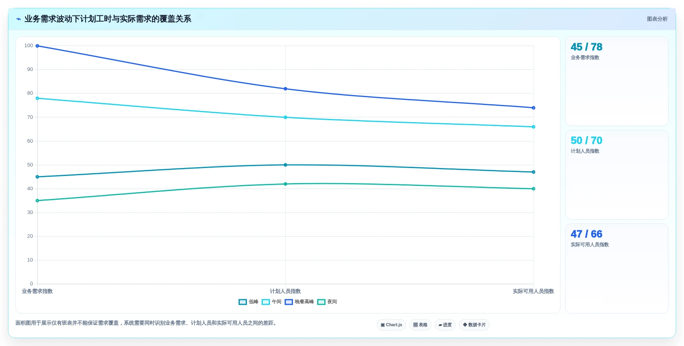The width and height of the screenshot is (684, 346).
Task: Click the y-axis tick label 20
Action: click(x=30, y=236)
